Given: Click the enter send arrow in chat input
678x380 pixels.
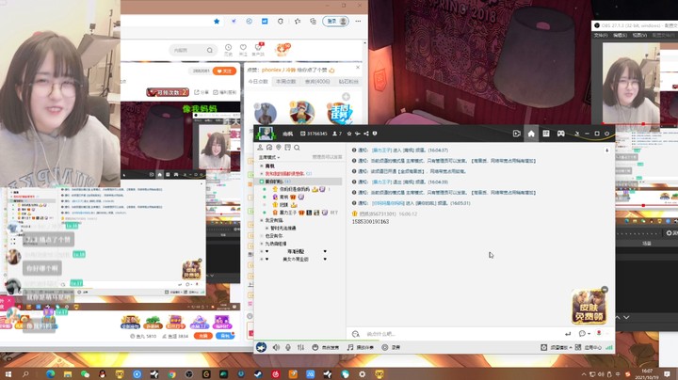Looking at the screenshot, I should click(x=568, y=334).
